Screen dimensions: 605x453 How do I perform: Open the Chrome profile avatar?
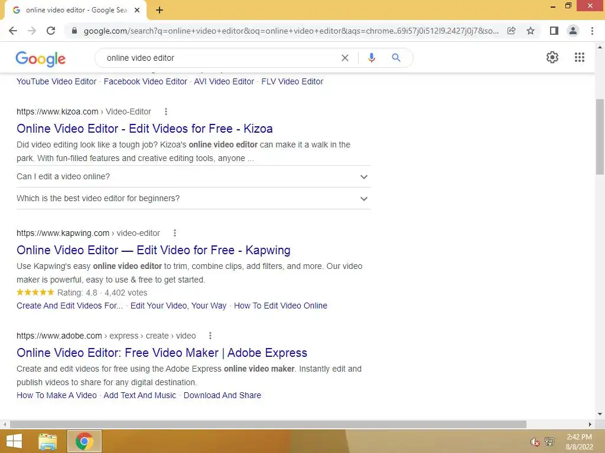(x=573, y=31)
